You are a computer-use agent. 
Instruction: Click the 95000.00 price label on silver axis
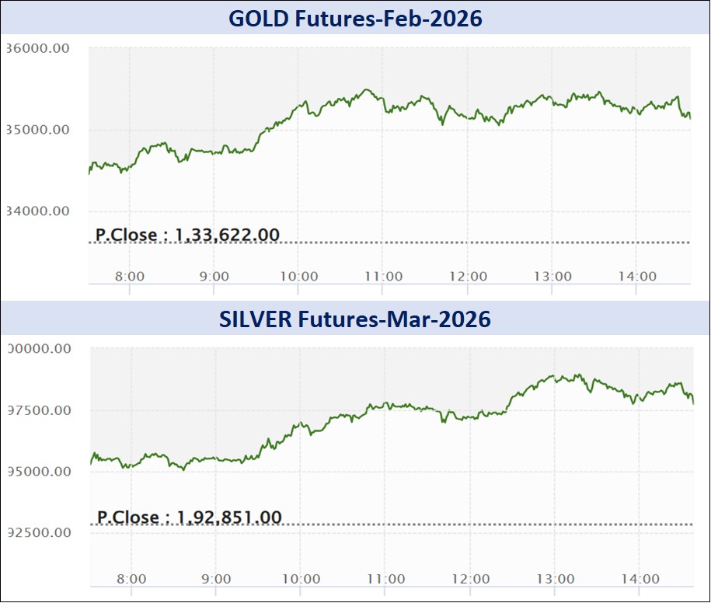39,472
